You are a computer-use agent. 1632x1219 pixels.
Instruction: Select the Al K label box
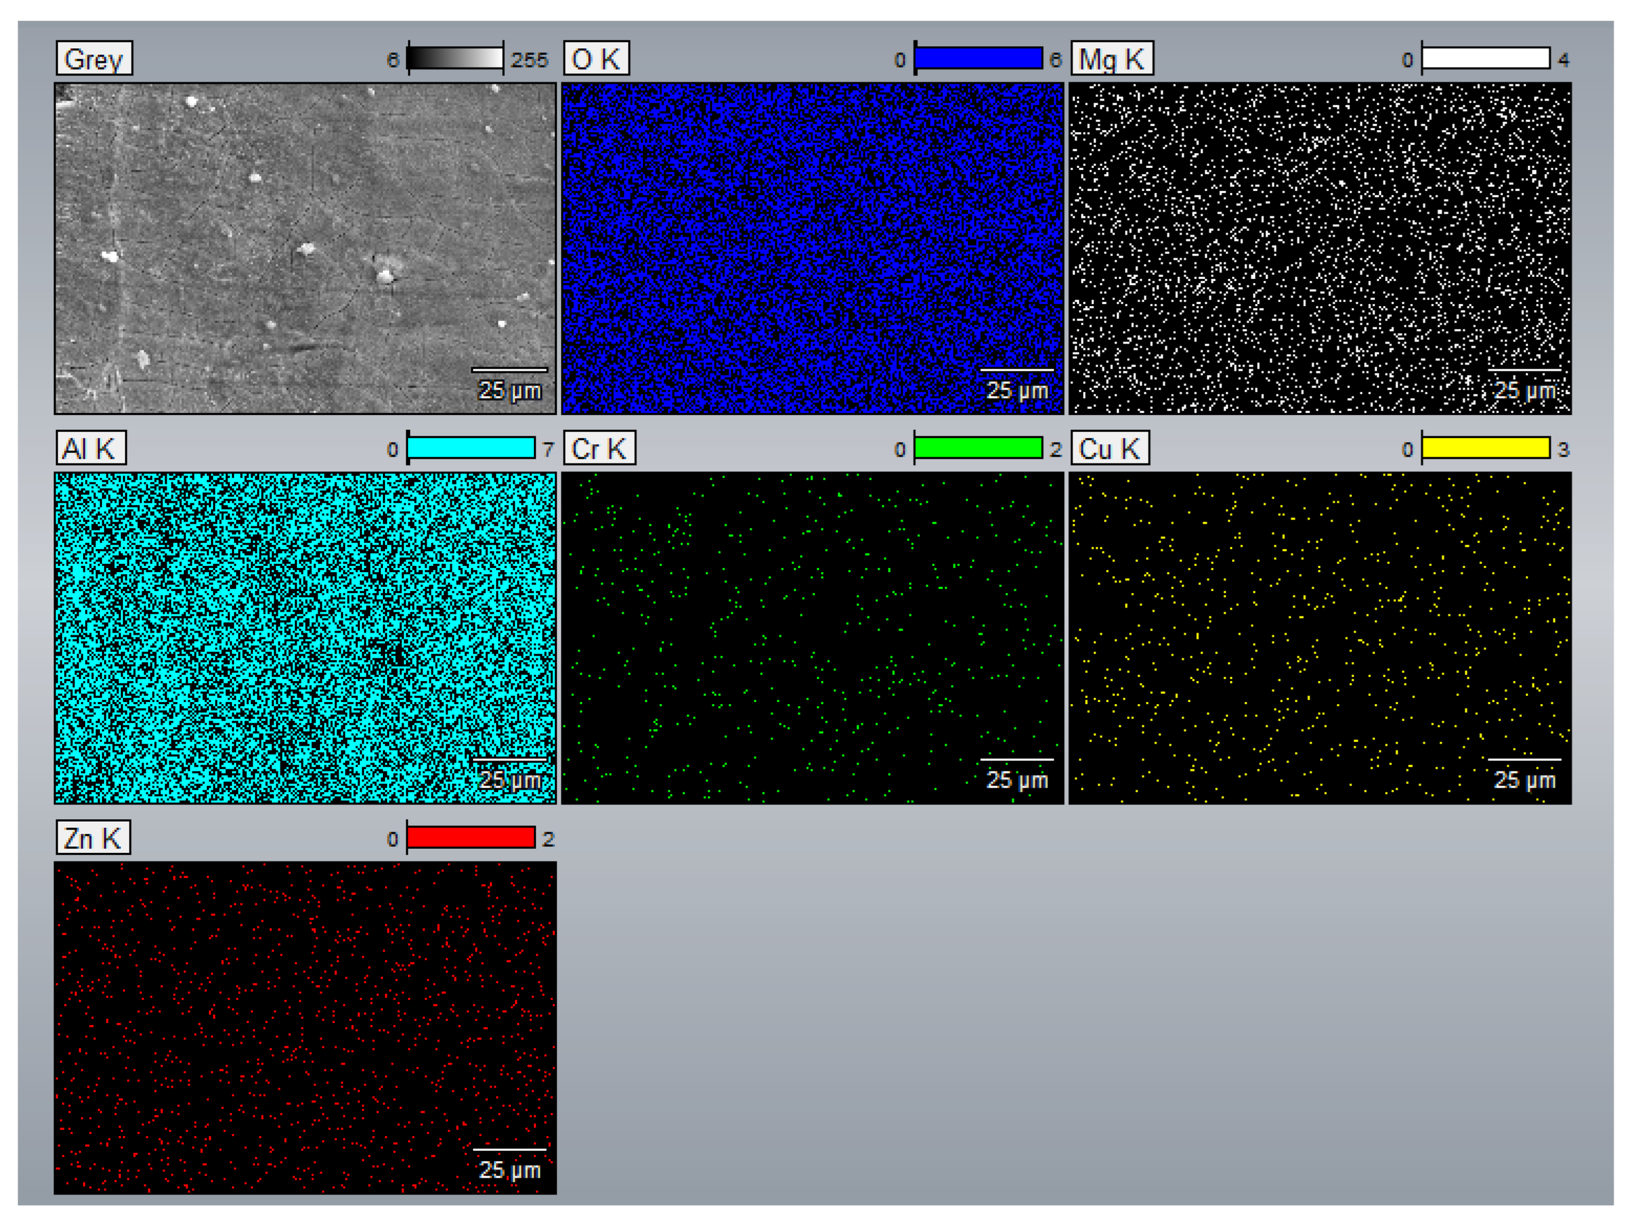tap(91, 447)
